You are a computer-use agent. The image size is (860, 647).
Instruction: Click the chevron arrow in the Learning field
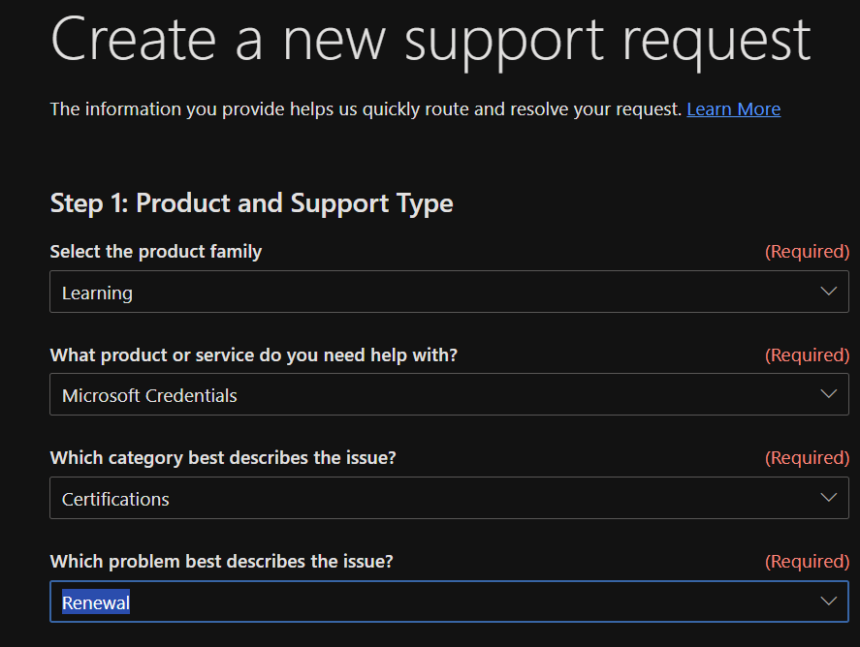click(828, 291)
